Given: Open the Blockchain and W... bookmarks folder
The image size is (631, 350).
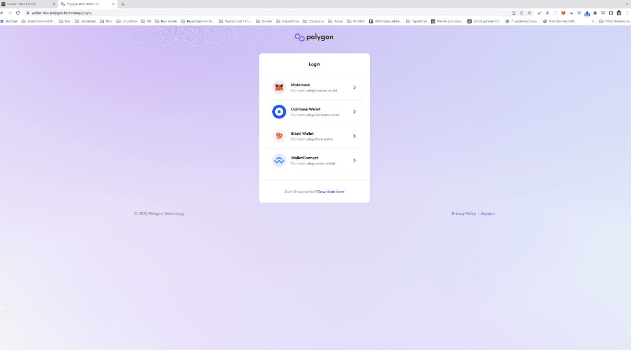Looking at the screenshot, I should [x=38, y=21].
